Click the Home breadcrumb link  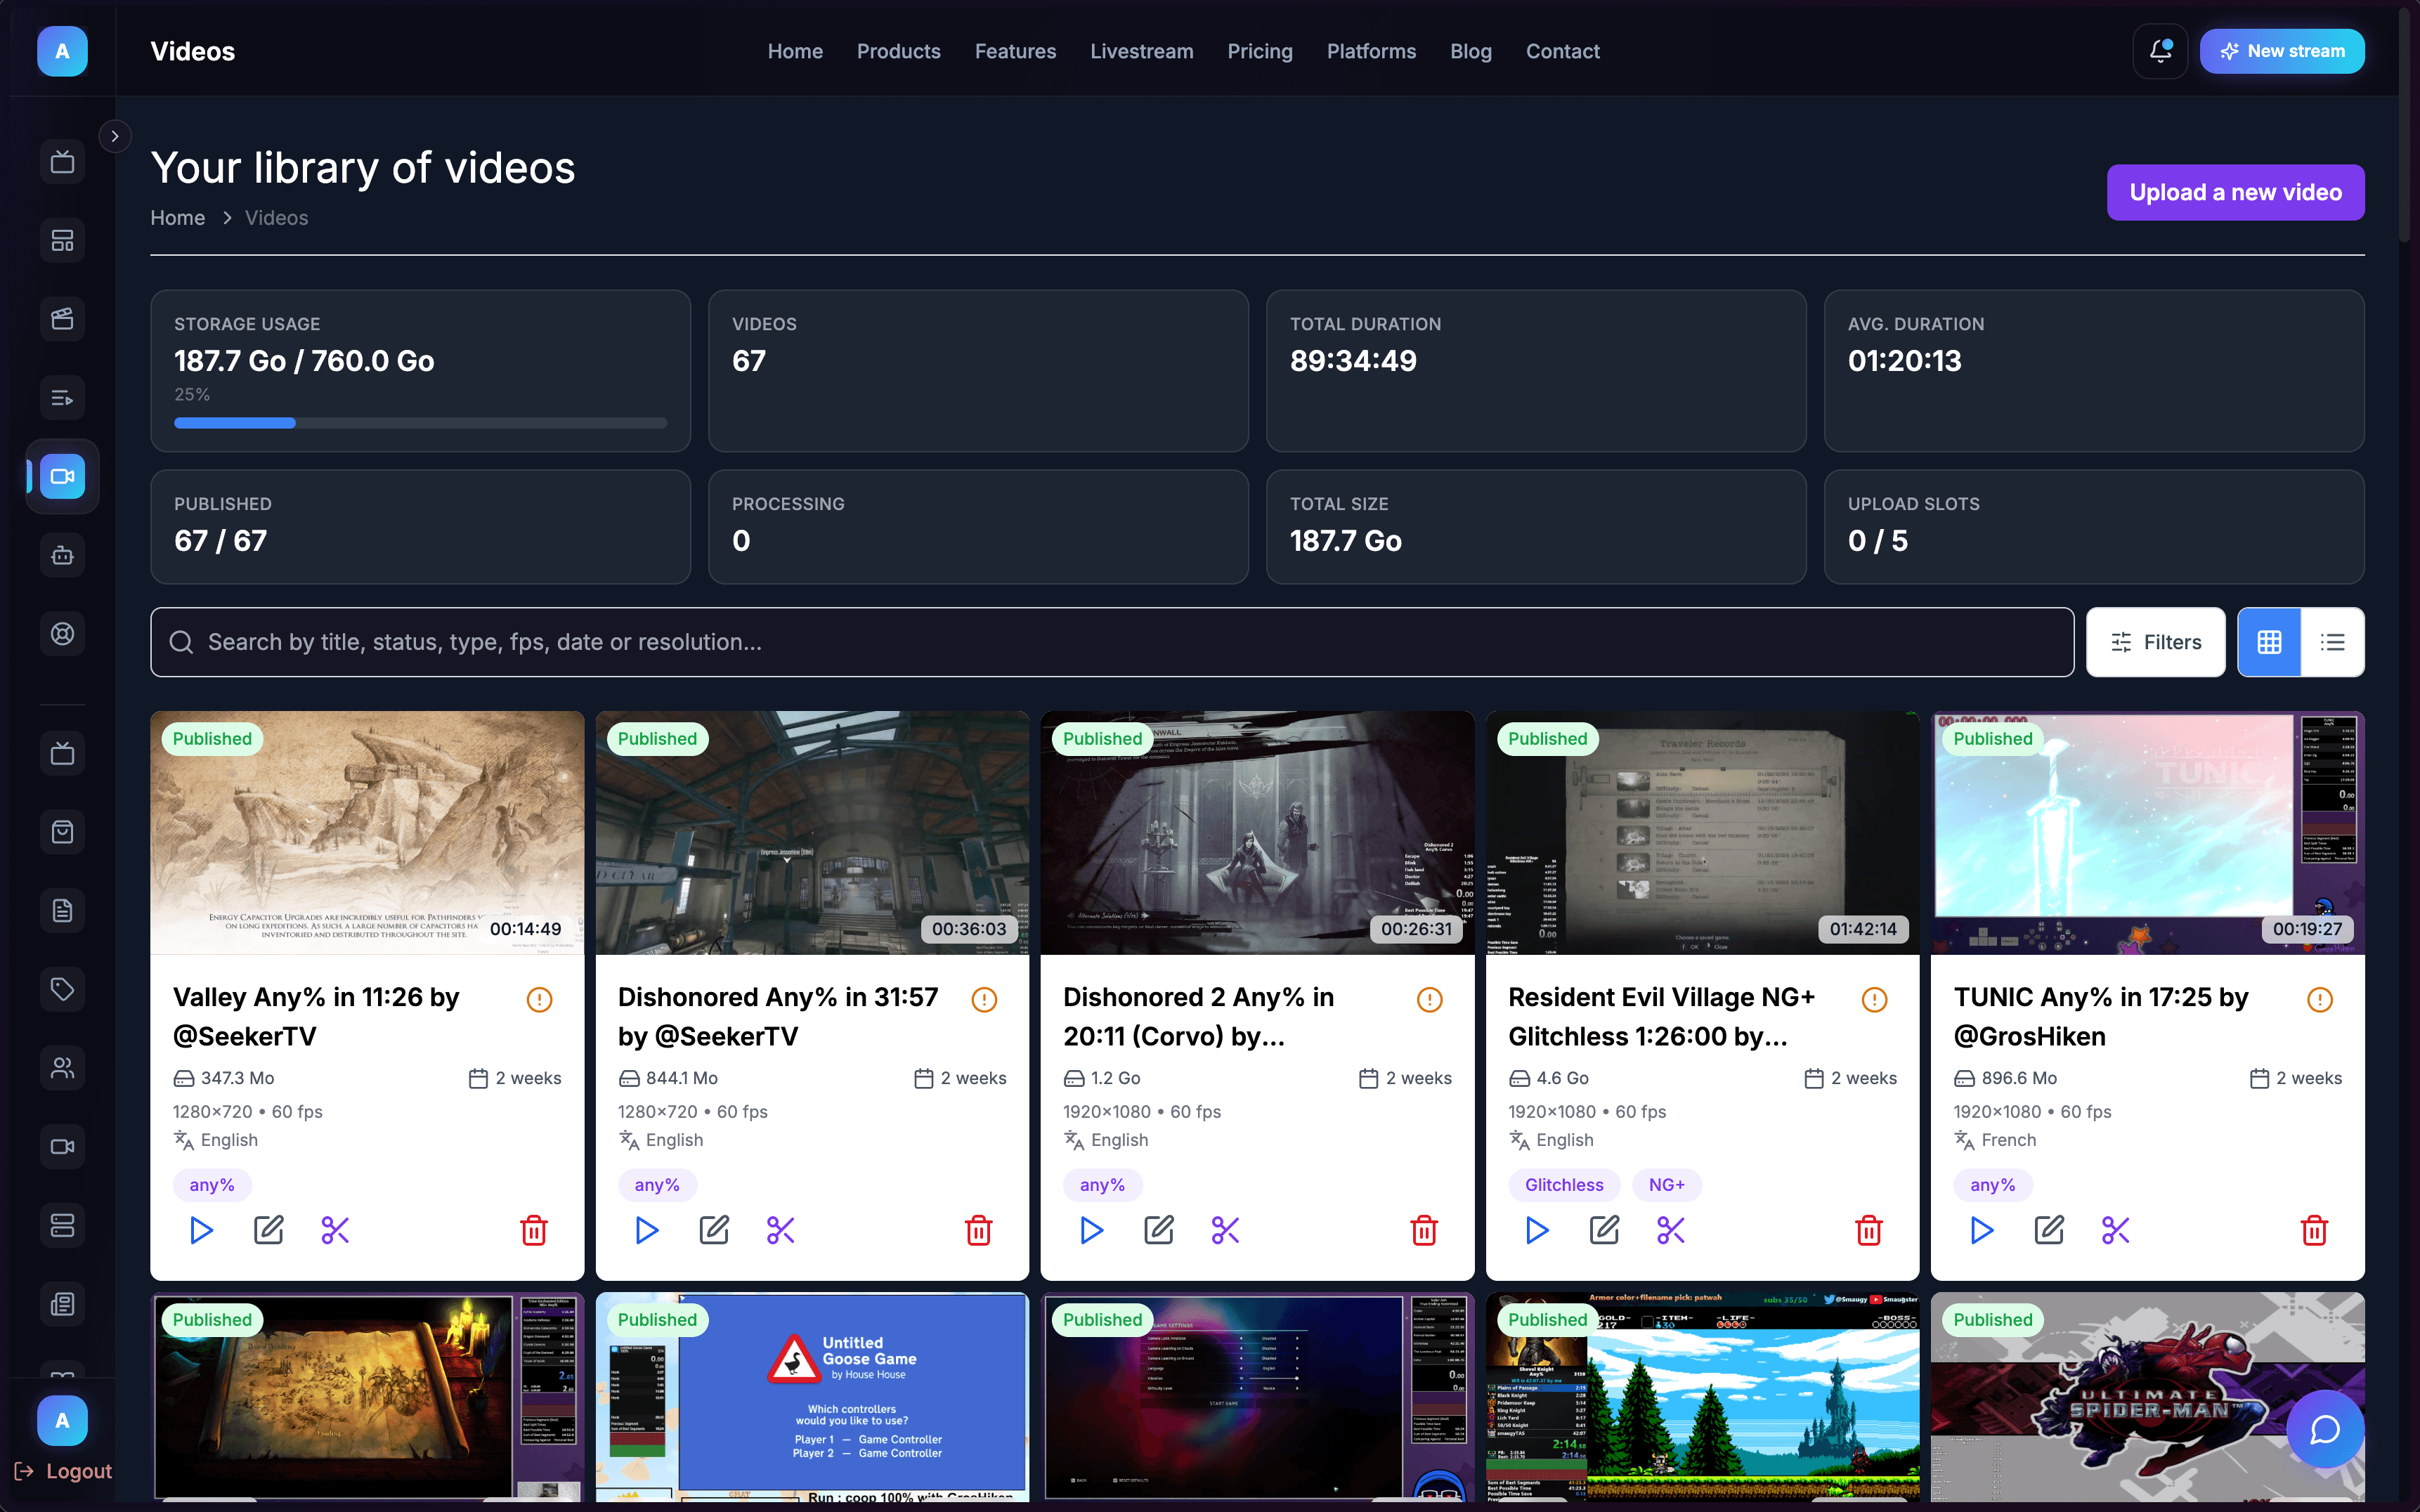[x=177, y=218]
